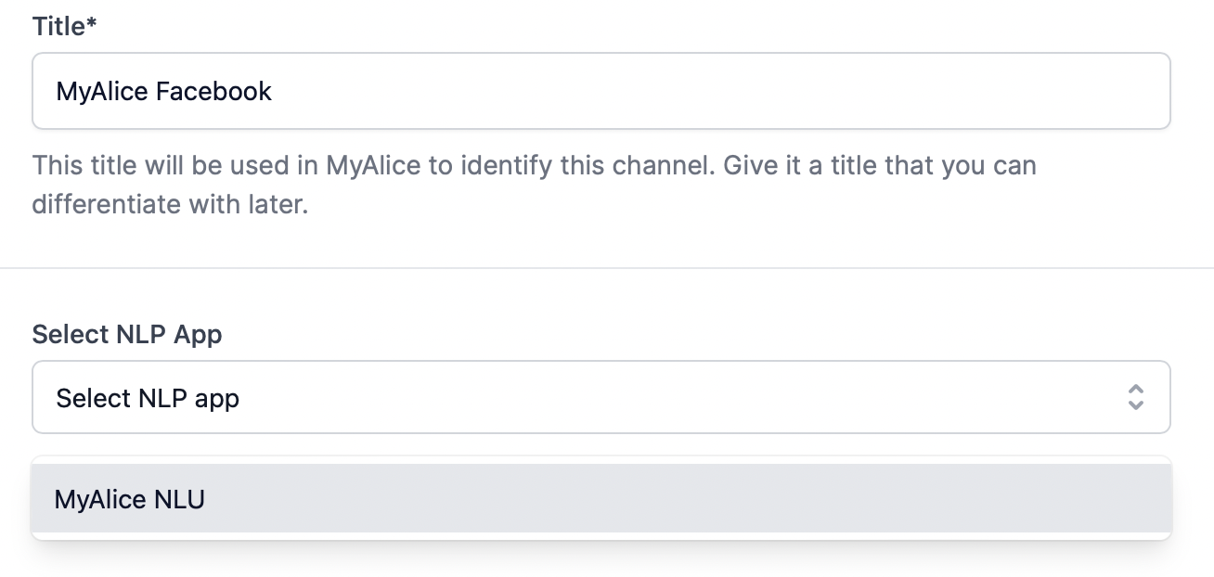Click the Title* field label
Viewport: 1214px width, 577px height.
point(64,26)
